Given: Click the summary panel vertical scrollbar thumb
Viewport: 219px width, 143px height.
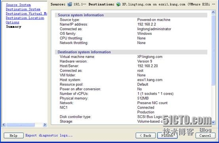Looking at the screenshot, I should point(213,50).
